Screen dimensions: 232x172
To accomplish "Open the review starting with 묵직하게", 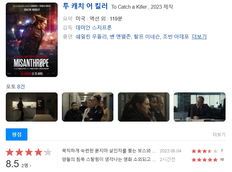I will pyautogui.click(x=109, y=151).
